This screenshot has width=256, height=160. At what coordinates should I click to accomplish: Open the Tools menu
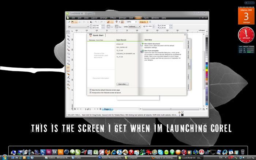click(x=146, y=18)
